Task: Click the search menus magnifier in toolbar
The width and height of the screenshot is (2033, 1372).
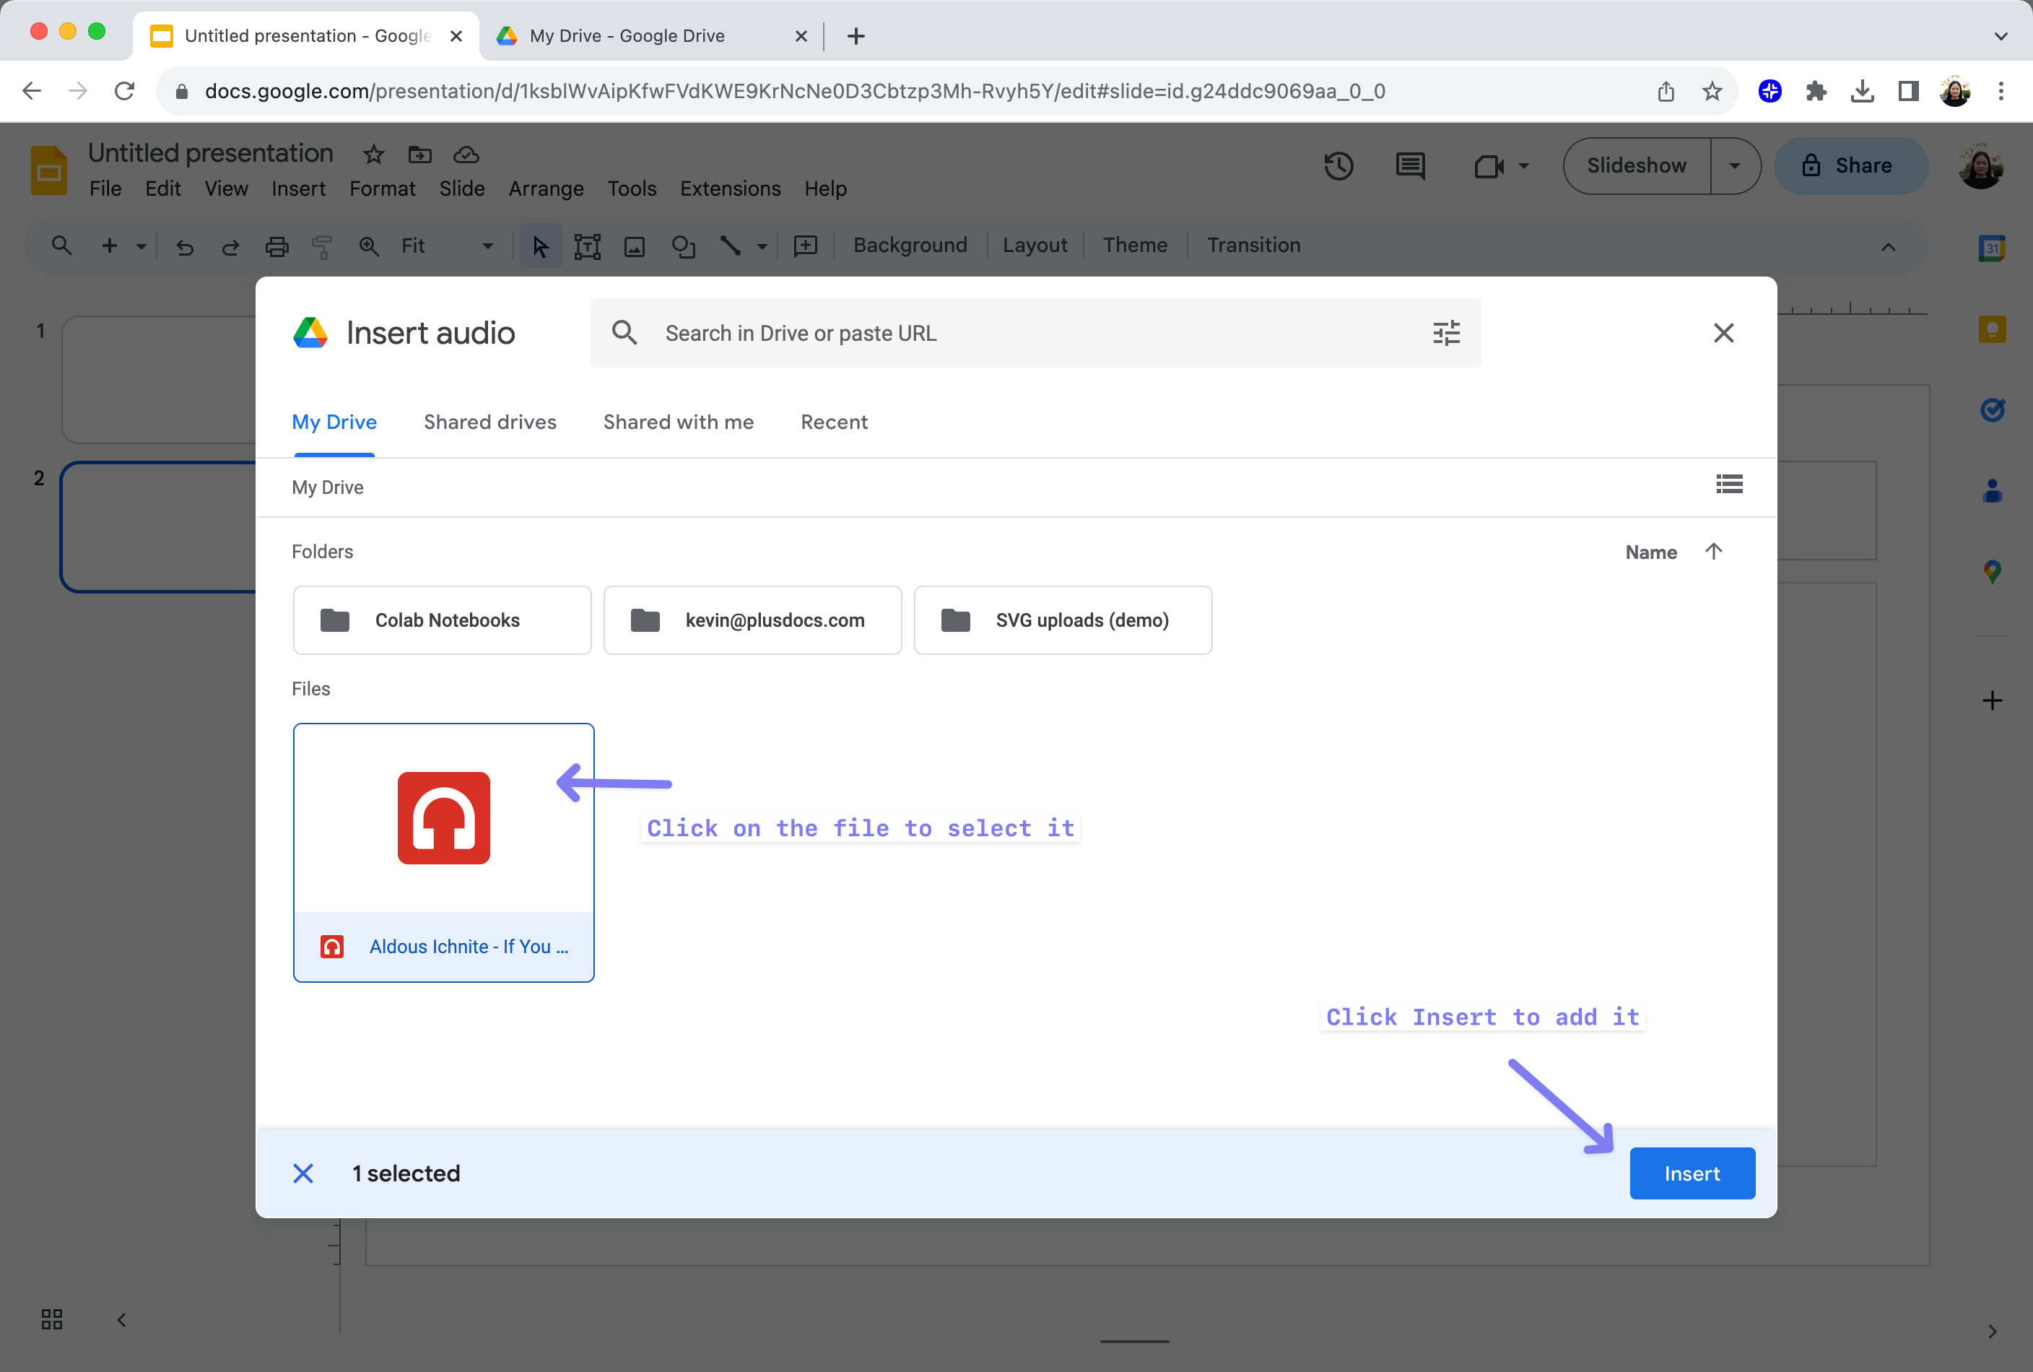Action: pos(61,246)
